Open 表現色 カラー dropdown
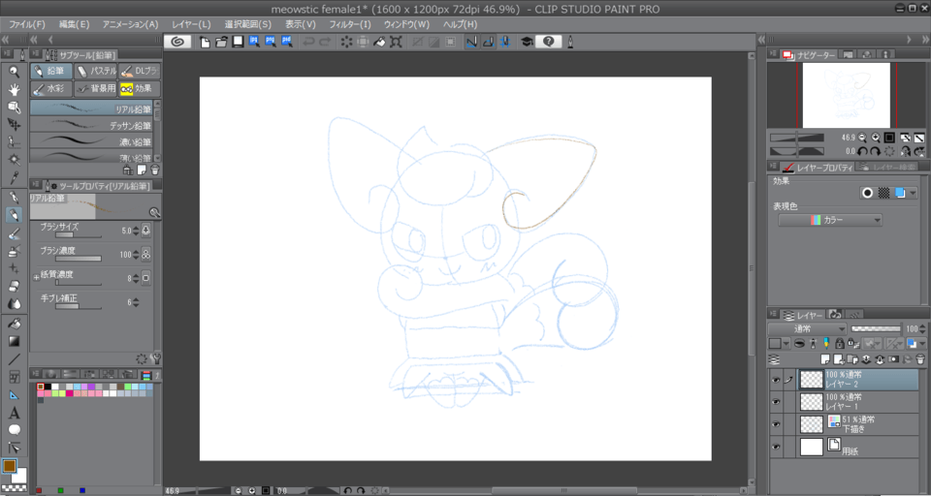Viewport: 931px width, 496px height. 830,220
